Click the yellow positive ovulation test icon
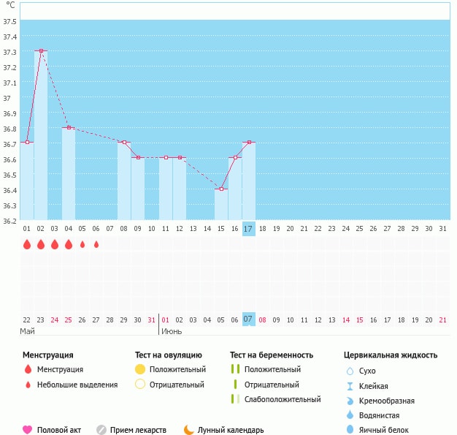 [140, 369]
